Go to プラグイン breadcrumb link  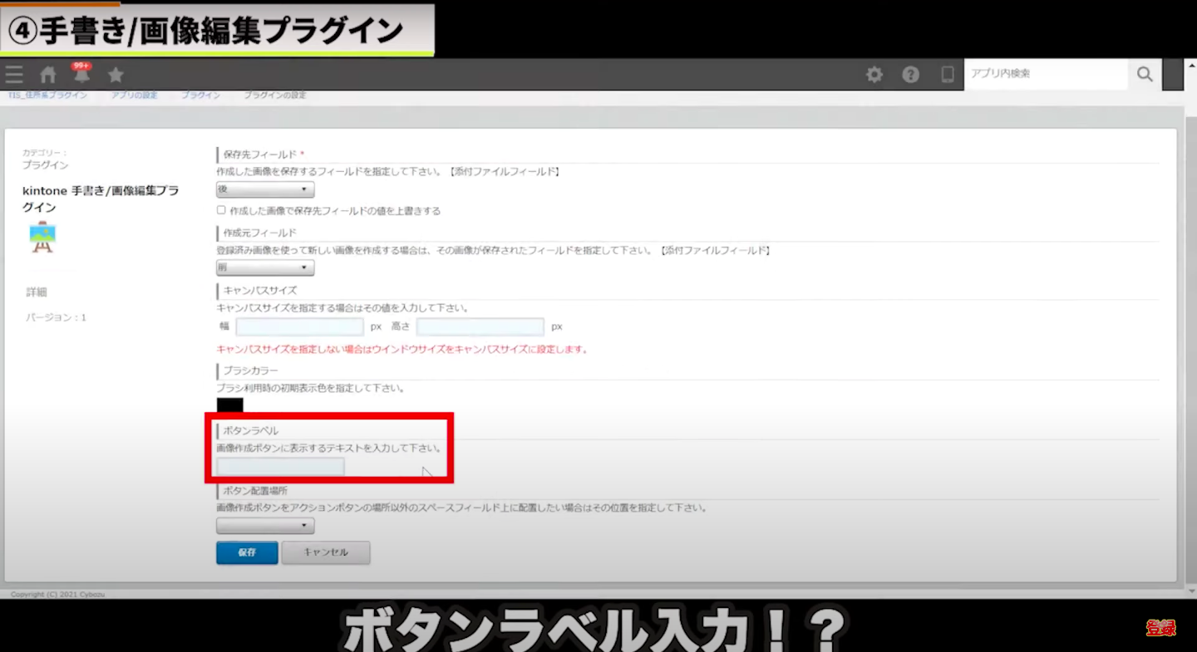point(200,96)
